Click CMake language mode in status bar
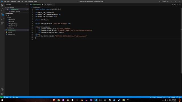182x102 pixels. (x=173, y=97)
